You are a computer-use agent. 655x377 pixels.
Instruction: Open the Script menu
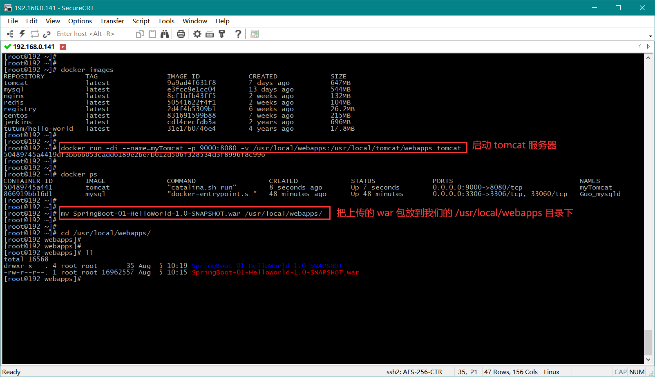pos(141,21)
